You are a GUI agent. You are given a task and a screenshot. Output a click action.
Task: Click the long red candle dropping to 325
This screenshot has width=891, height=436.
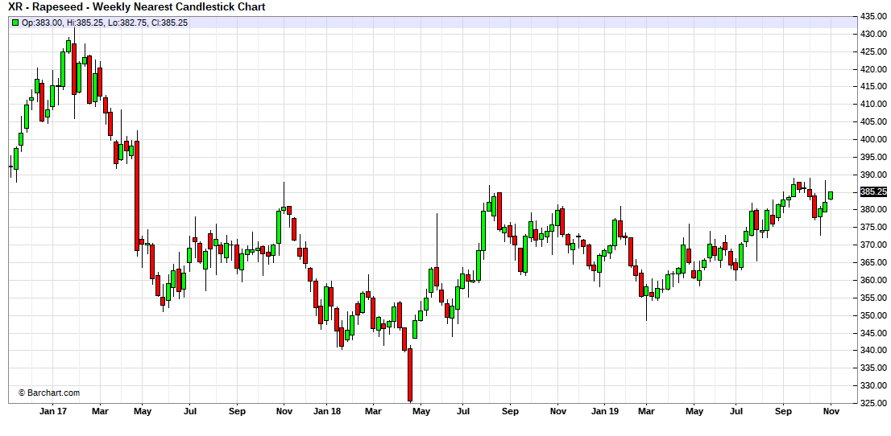pos(410,375)
